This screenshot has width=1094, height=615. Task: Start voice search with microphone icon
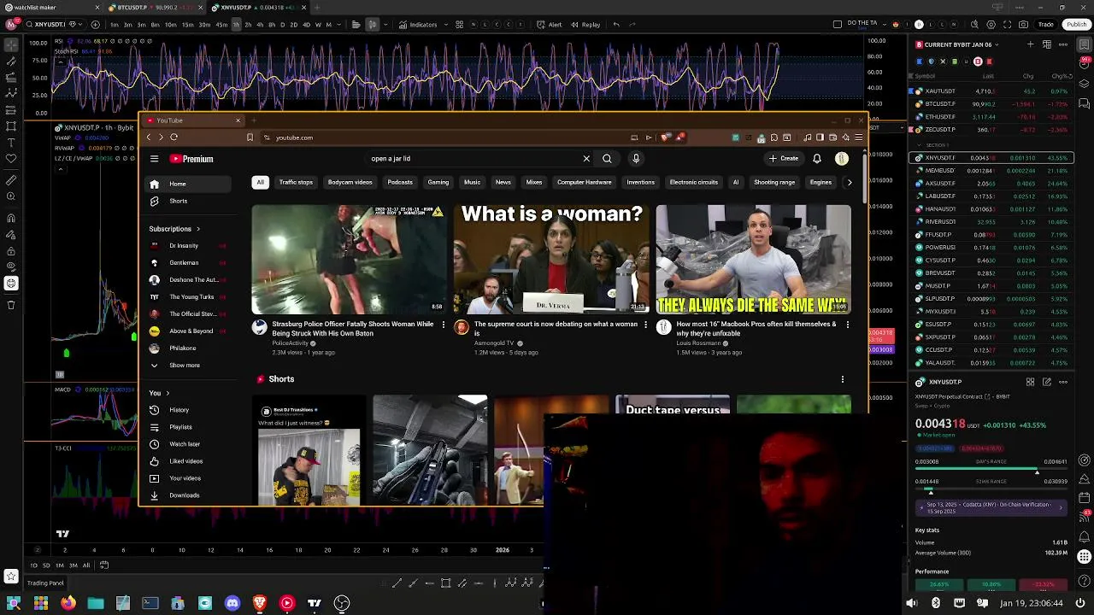(x=635, y=158)
